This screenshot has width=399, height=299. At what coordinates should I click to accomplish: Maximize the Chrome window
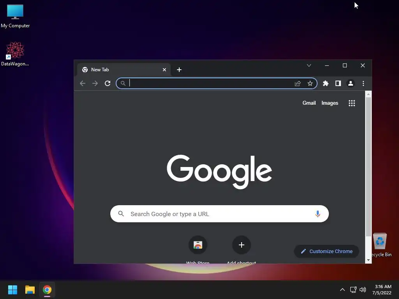pos(345,65)
